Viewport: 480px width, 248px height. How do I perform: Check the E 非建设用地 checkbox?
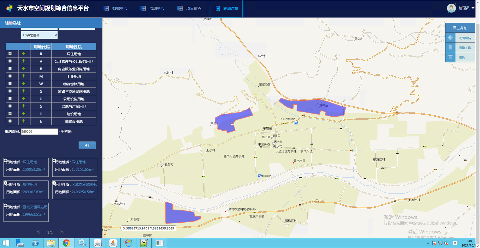[10, 121]
